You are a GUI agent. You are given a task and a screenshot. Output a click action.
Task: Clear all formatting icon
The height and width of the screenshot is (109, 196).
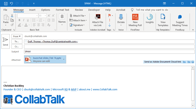tap(49, 25)
